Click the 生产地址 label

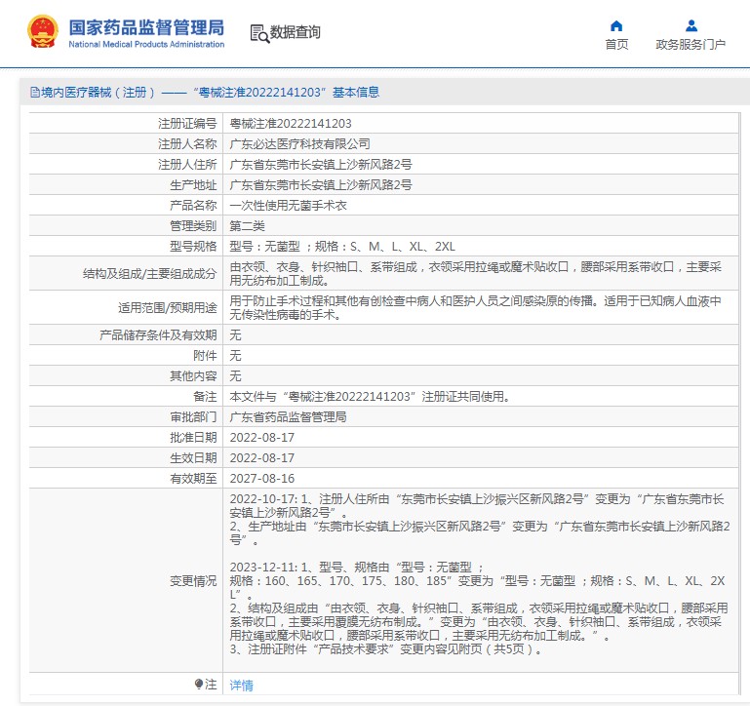coord(193,185)
